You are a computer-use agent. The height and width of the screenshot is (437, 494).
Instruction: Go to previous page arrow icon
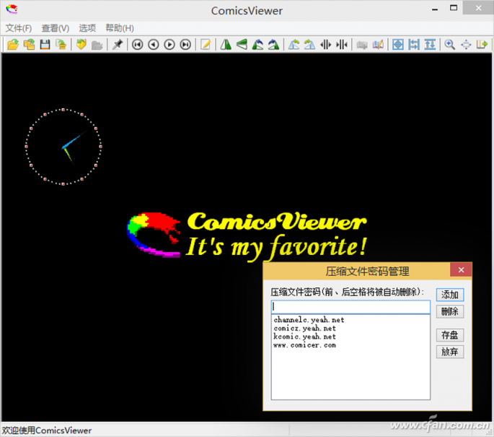153,45
